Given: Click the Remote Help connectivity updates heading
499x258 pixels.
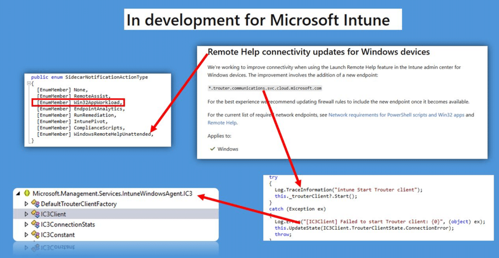Looking at the screenshot, I should pyautogui.click(x=318, y=52).
